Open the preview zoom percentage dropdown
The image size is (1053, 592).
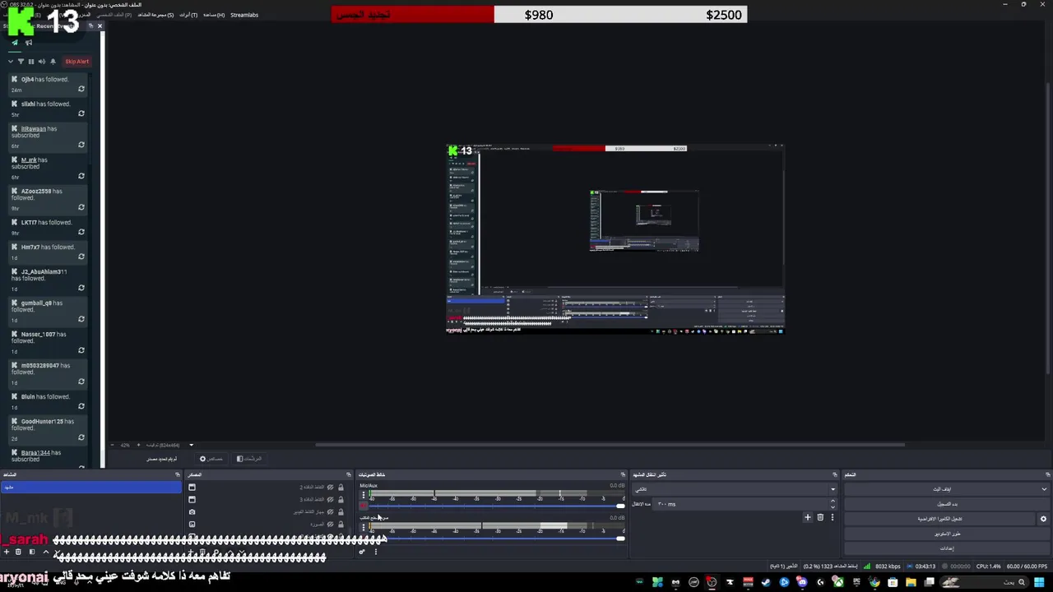point(192,445)
